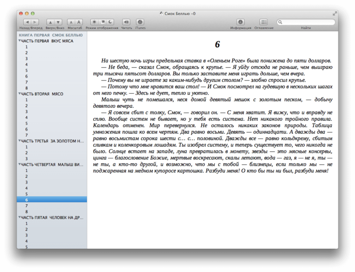The height and width of the screenshot is (272, 355).
Task: Open book Information panel icon
Action: (x=240, y=22)
